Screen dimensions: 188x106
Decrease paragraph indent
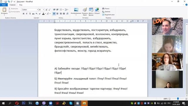(x=54, y=10)
